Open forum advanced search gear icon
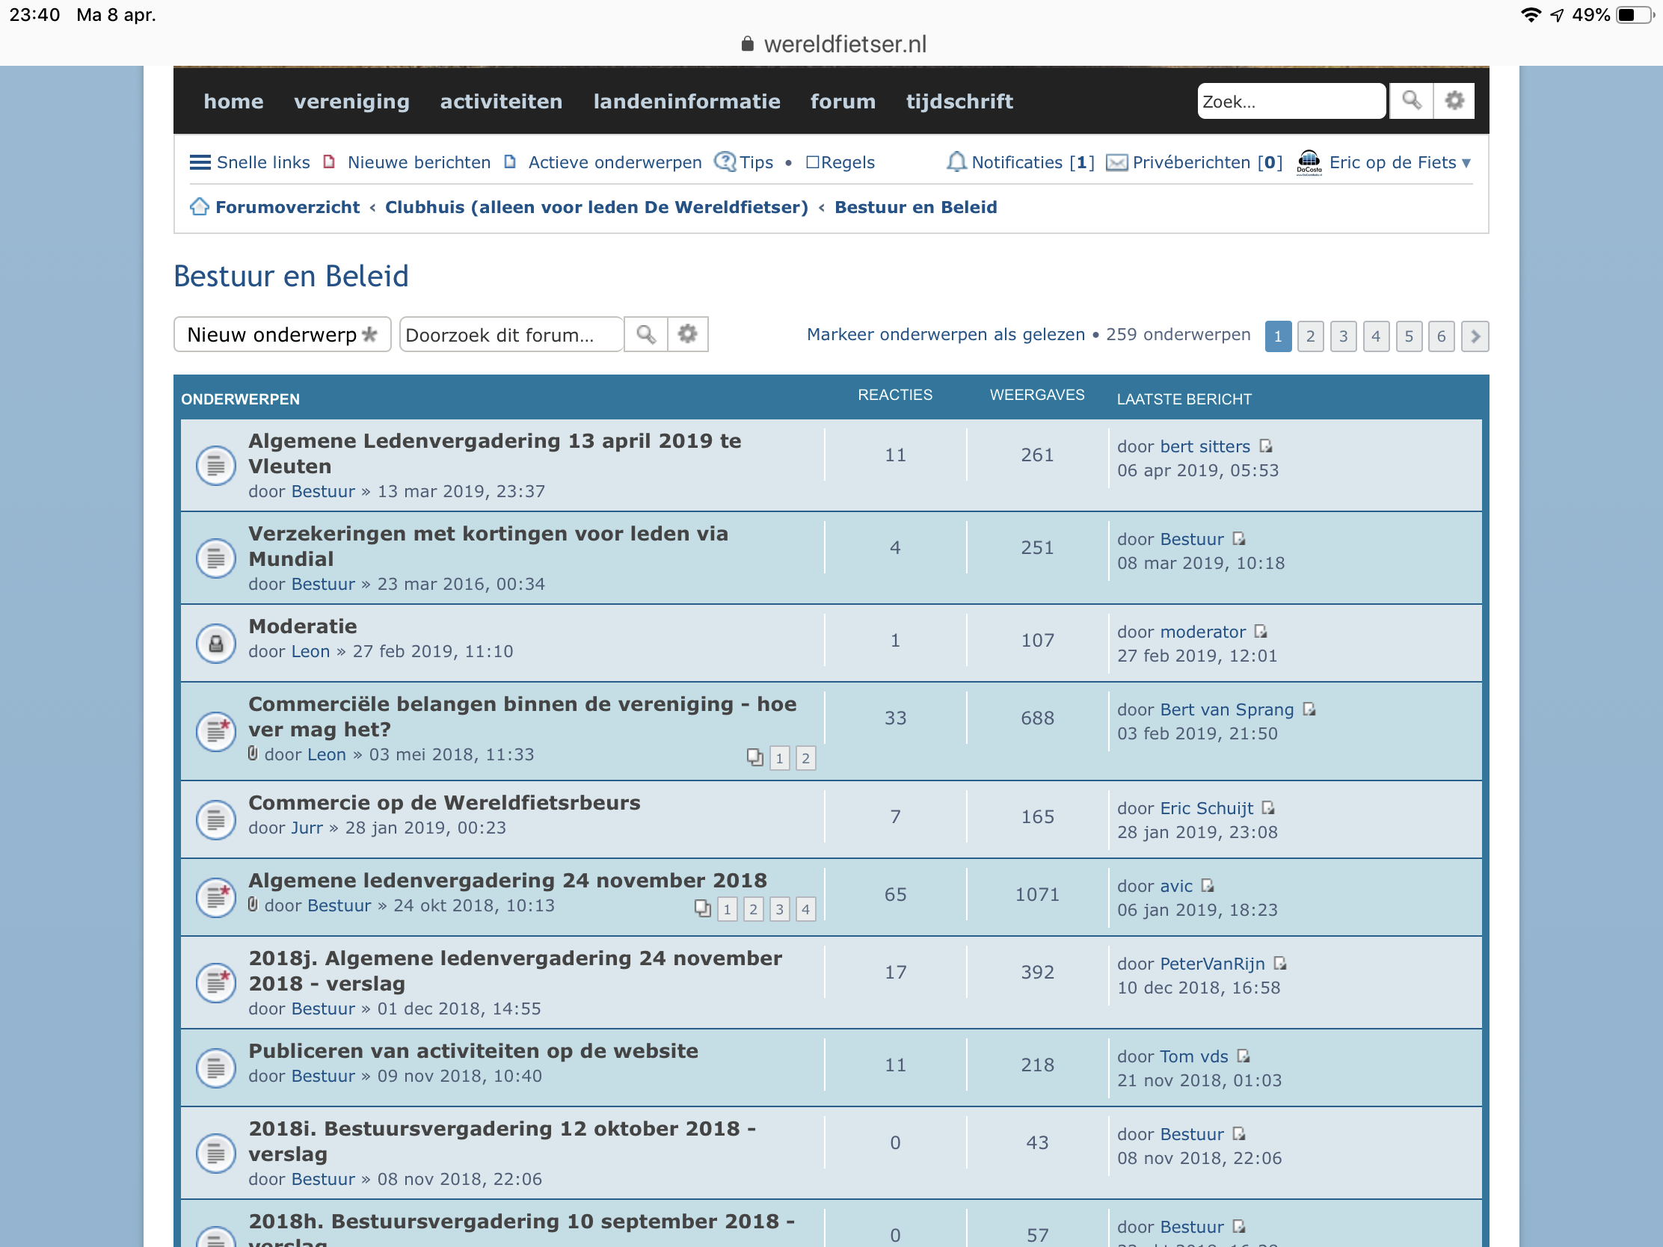The image size is (1663, 1247). [687, 334]
